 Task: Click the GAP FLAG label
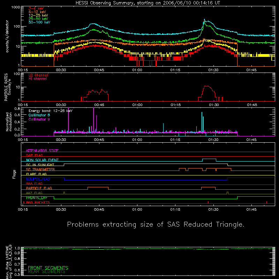(34, 155)
